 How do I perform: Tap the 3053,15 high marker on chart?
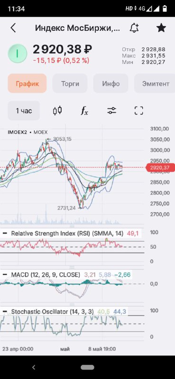click(x=62, y=139)
